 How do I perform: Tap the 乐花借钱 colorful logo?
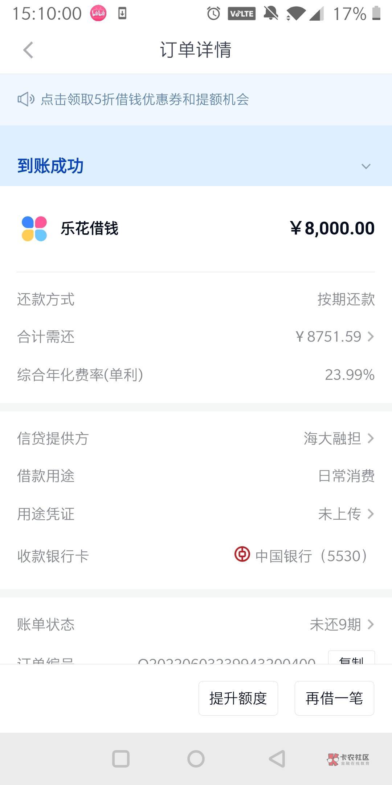pos(34,229)
